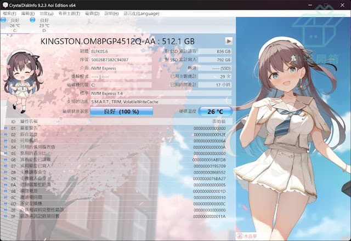Click the serial number field 50026B7382C94387
This screenshot has width=351, height=241.
click(121, 60)
